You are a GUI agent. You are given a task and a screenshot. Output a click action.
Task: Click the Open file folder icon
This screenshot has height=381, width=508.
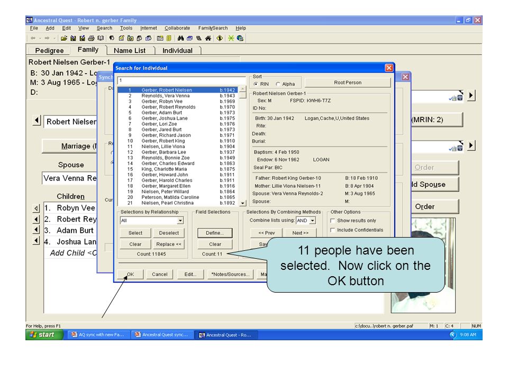point(64,38)
